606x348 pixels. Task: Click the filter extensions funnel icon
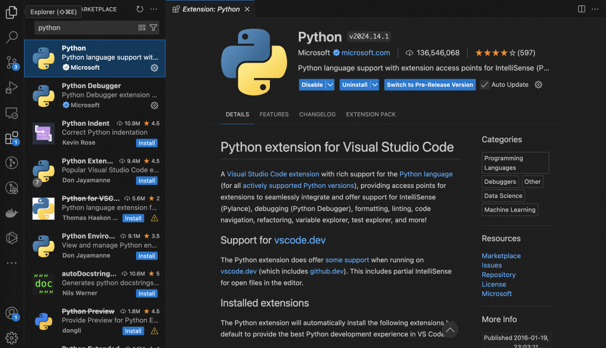[x=154, y=28]
